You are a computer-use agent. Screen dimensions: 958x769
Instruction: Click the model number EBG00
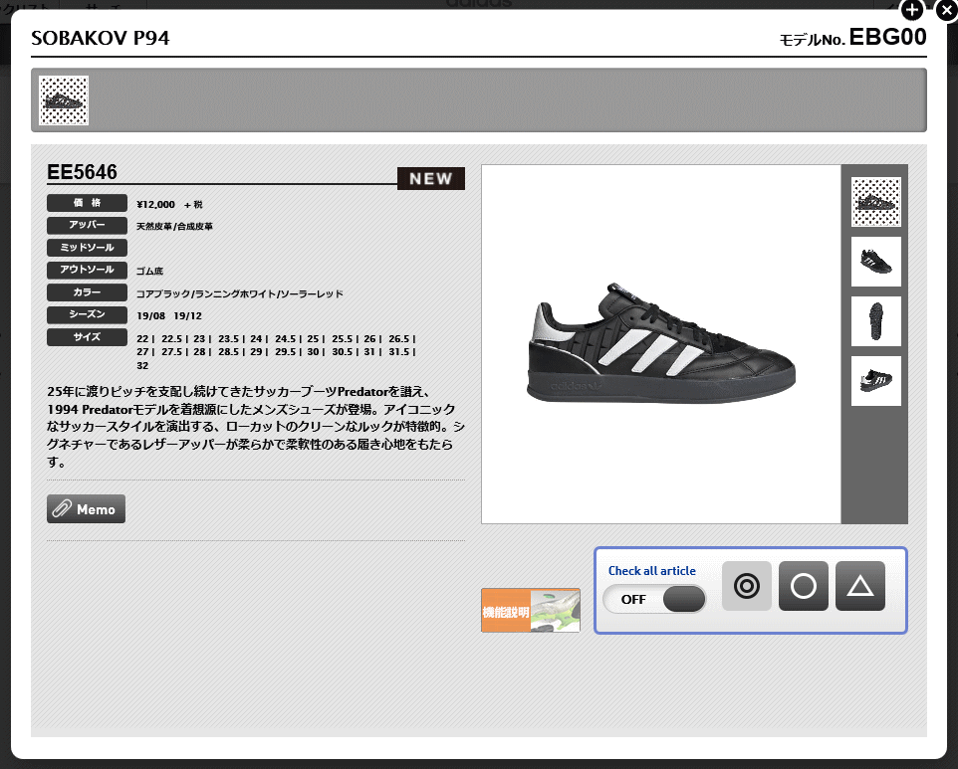[x=887, y=37]
